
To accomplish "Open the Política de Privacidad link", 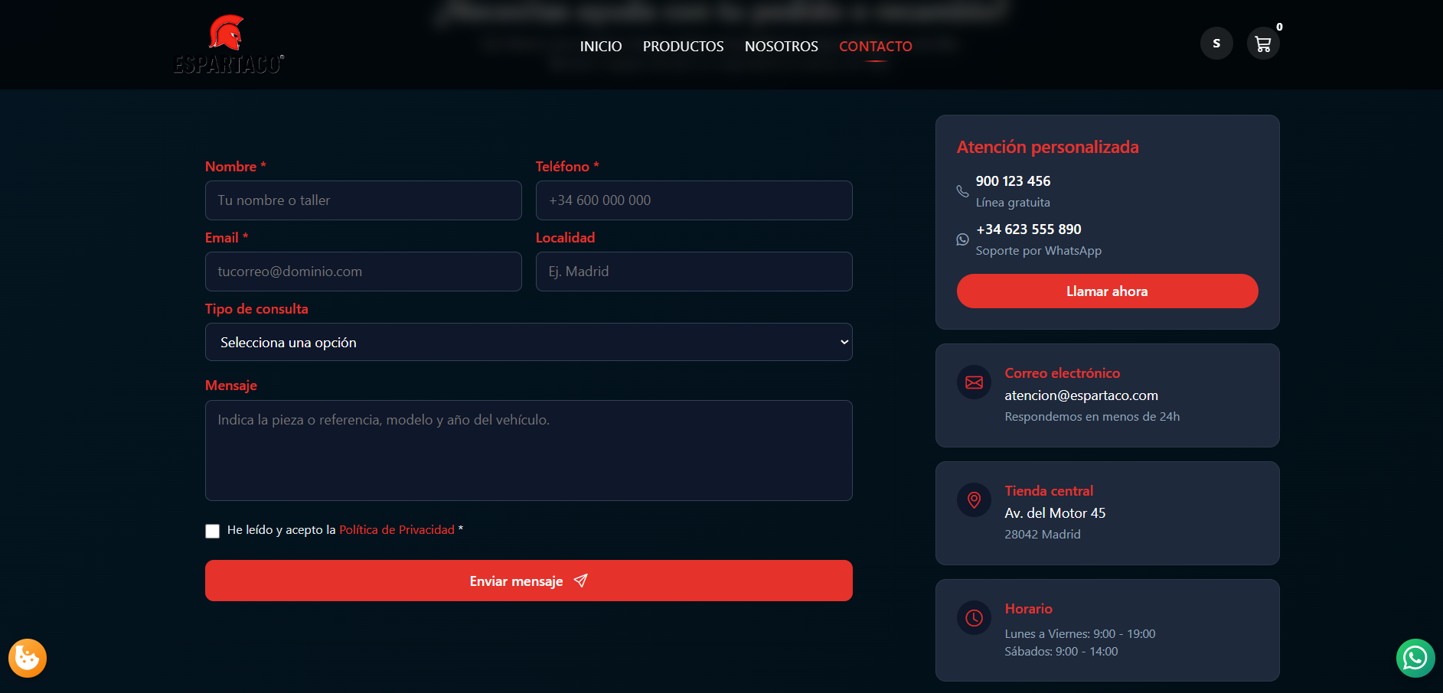I will 397,530.
